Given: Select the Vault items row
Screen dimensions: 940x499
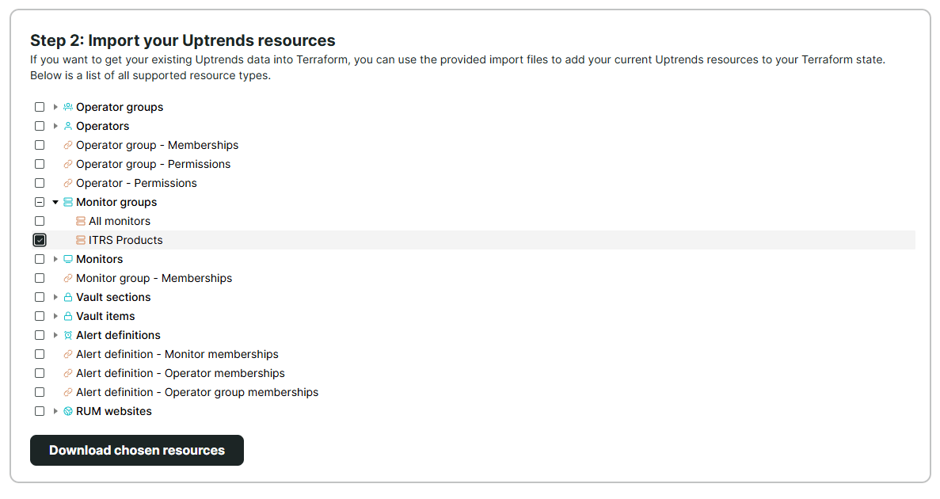Looking at the screenshot, I should [x=106, y=315].
